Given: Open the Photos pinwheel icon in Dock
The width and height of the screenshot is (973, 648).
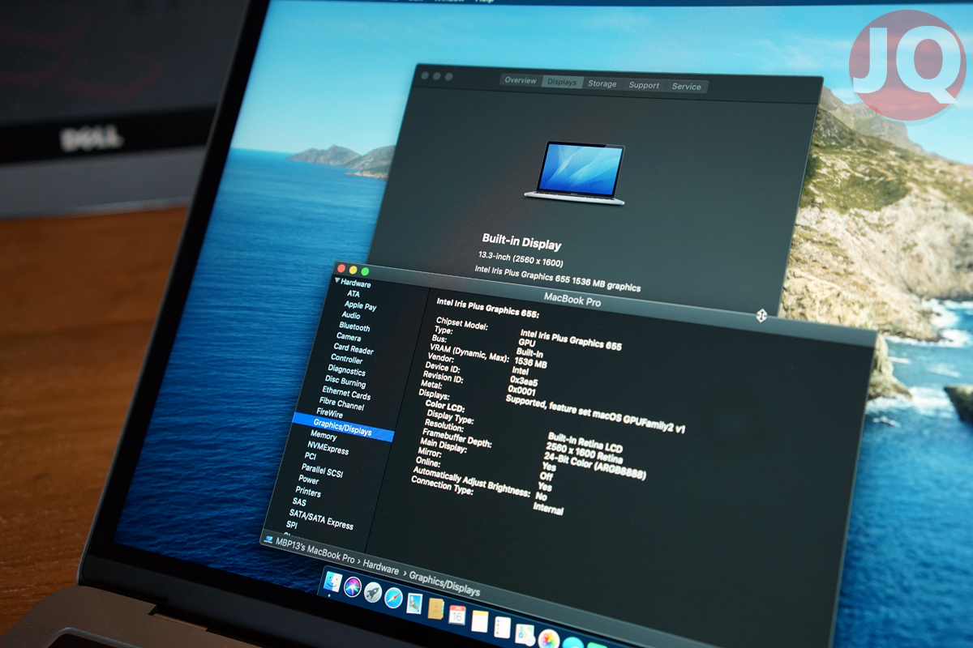Looking at the screenshot, I should pyautogui.click(x=549, y=639).
